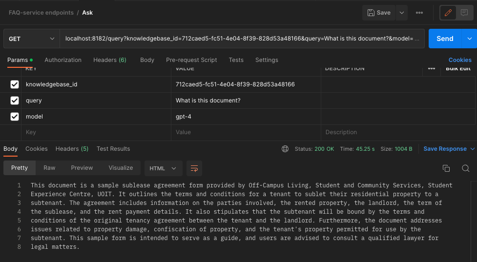Expand the Save Response dropdown arrow
Viewport: 477px width, 262px height.
coord(473,149)
